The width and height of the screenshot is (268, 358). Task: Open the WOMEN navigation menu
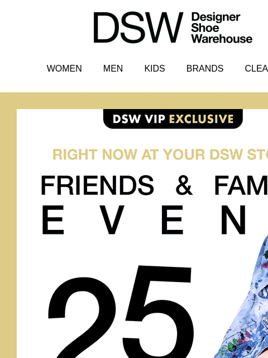pos(64,68)
